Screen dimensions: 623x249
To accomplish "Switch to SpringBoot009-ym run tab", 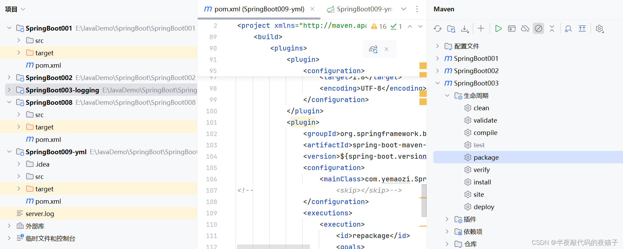I will [359, 9].
